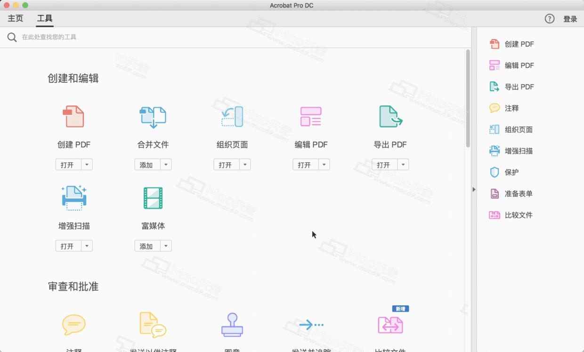Expand the dropdown next to 创建 PDF's 打开 button
The image size is (584, 352).
point(86,164)
